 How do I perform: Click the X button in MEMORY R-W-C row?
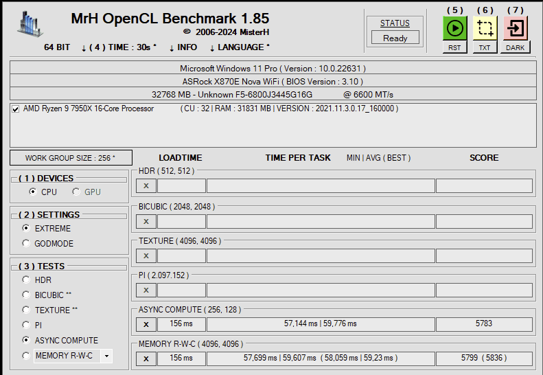pos(146,359)
